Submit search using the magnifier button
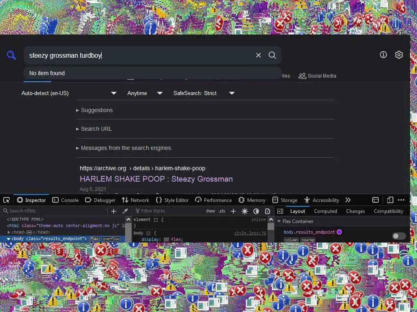Image resolution: width=417 pixels, height=312 pixels. 272,55
